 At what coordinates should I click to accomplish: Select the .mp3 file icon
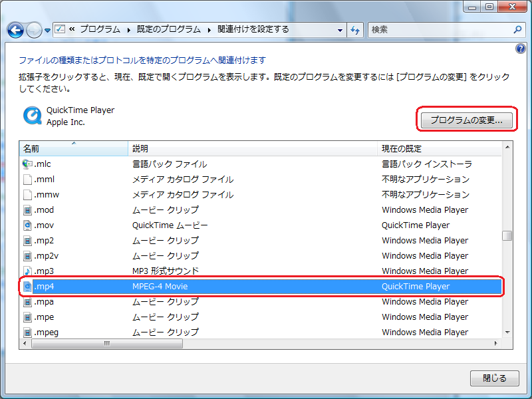[27, 271]
